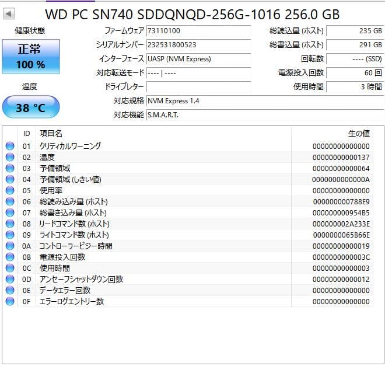This screenshot has width=385, height=366.
Task: Click raw value 00000000954B5
Action: (341, 212)
